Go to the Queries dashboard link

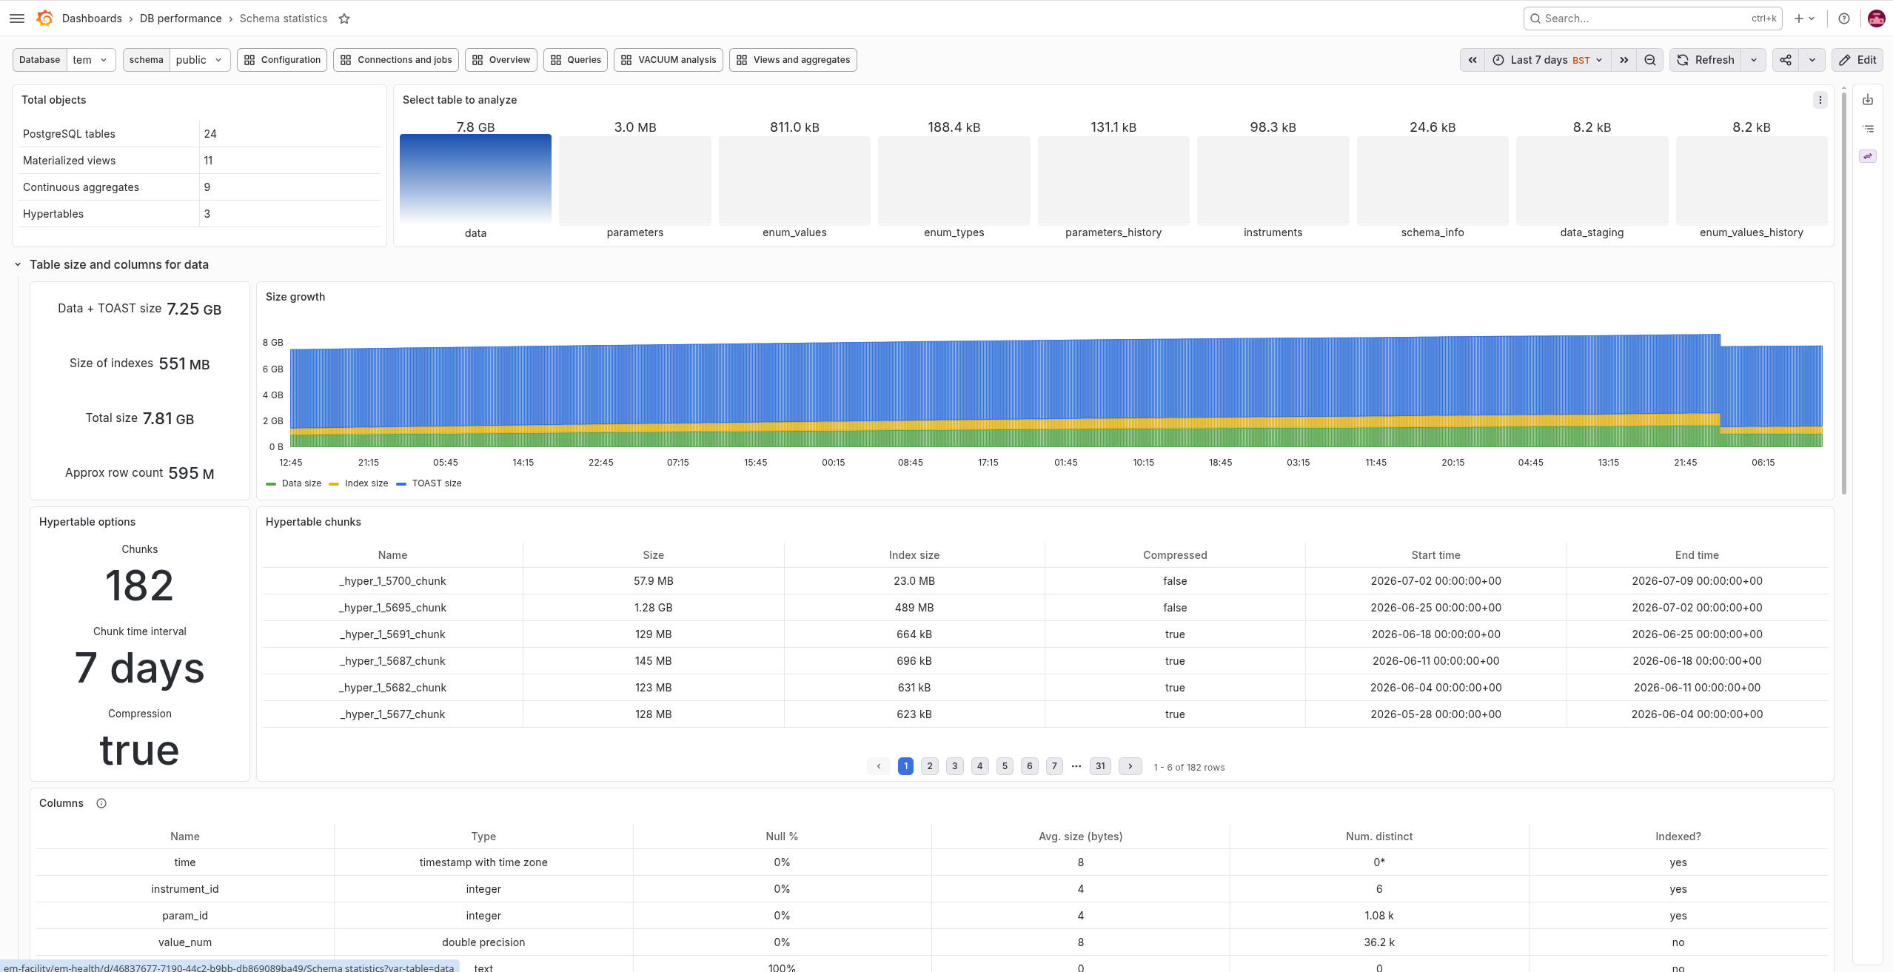[x=576, y=60]
